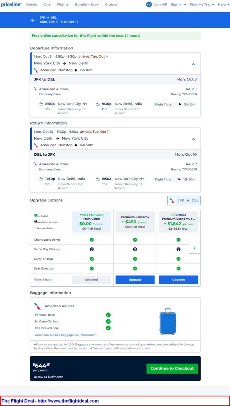Click the Flight Time 16h 50m badge
Screen dimensions: 230x406
(175, 179)
